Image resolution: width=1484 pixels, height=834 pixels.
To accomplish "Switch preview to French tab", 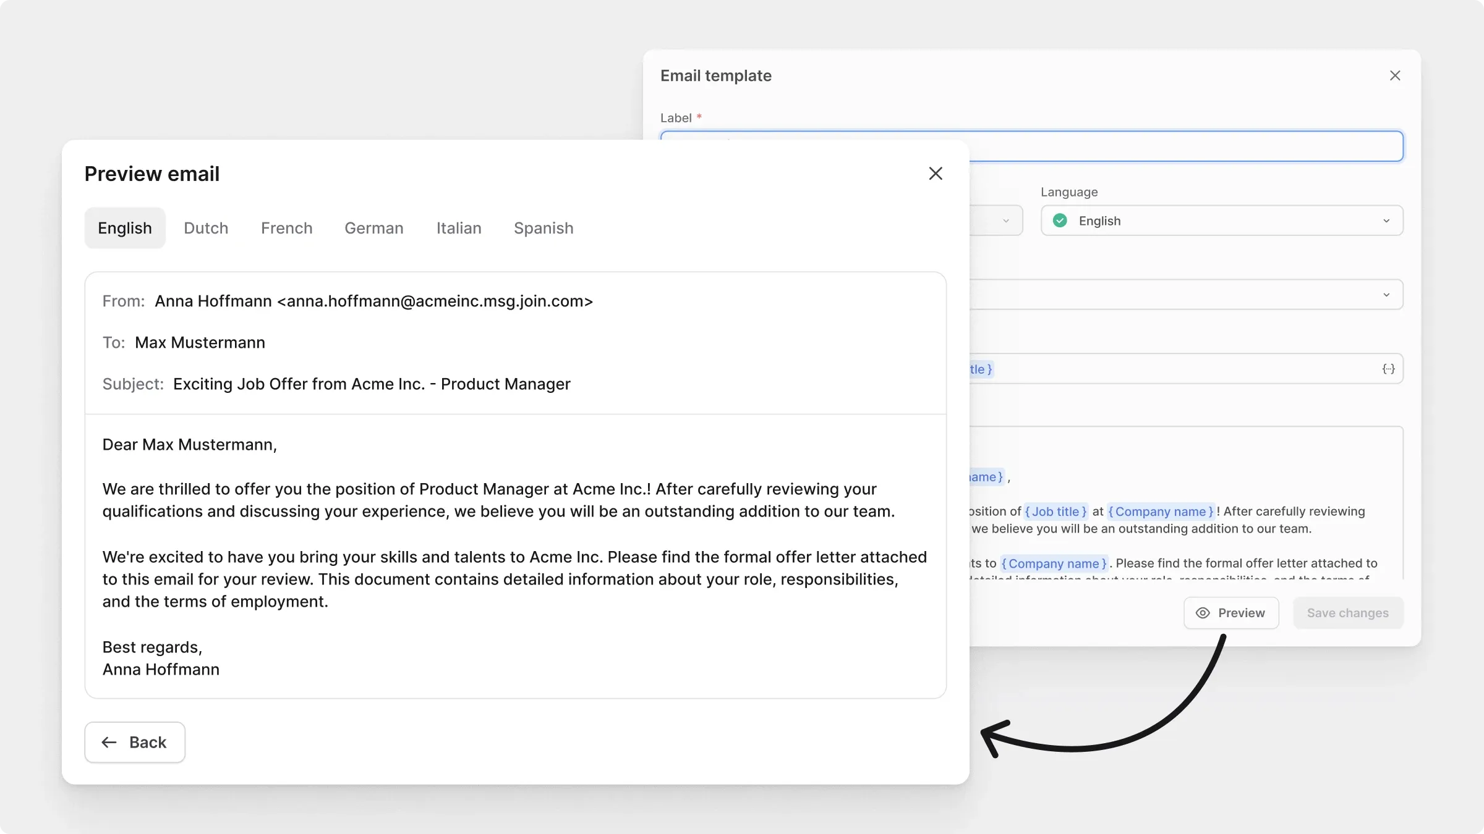I will point(287,228).
